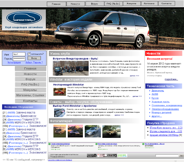The height and width of the screenshot is (163, 184).
Task: Click the Вход login button
Action: [x=34, y=58]
